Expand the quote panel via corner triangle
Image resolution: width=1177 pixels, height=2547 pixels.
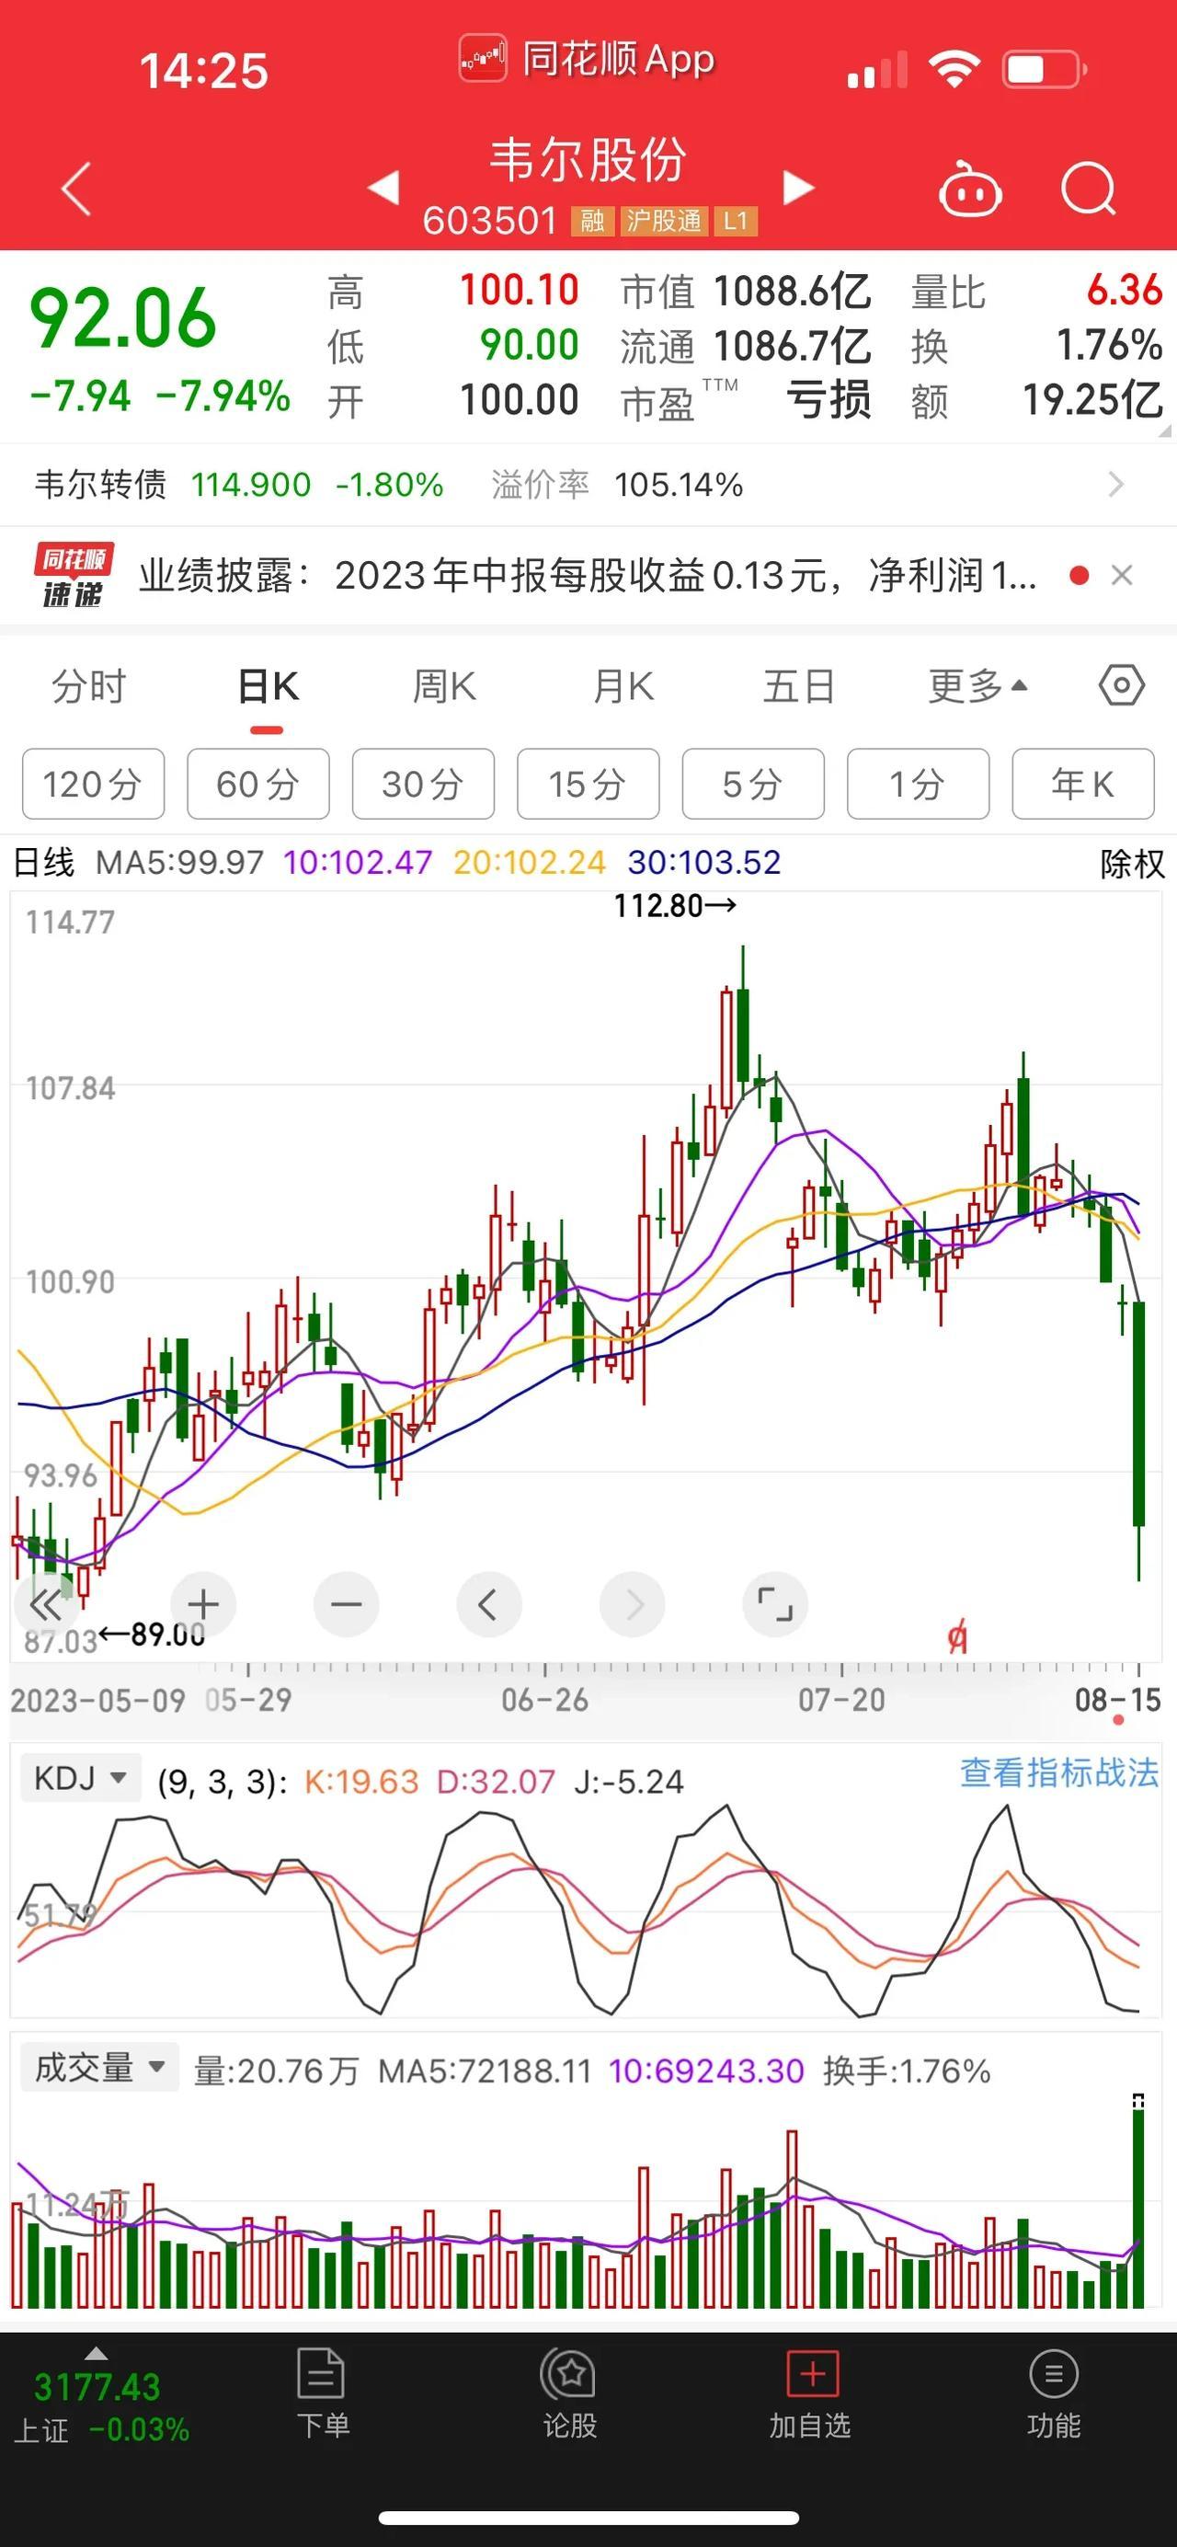pyautogui.click(x=1164, y=431)
